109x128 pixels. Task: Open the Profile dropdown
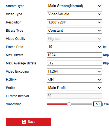click(x=74, y=88)
